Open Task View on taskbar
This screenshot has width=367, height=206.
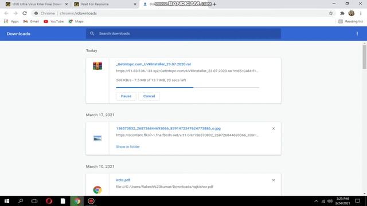pyautogui.click(x=34, y=201)
